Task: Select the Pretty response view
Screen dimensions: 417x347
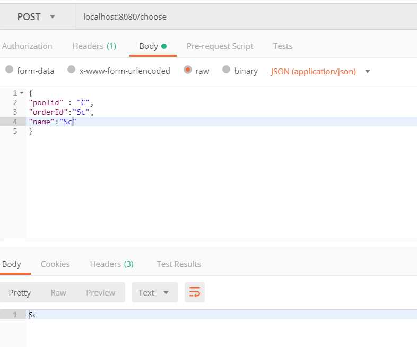Action: (x=20, y=292)
